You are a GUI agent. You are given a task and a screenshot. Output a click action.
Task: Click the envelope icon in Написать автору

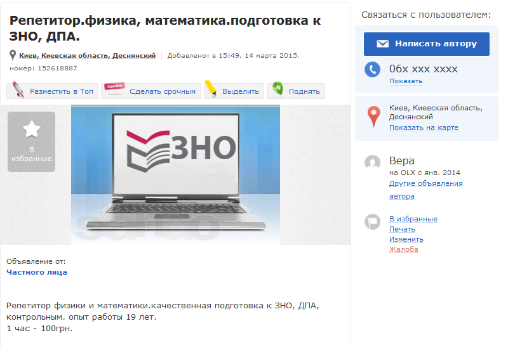(x=383, y=44)
